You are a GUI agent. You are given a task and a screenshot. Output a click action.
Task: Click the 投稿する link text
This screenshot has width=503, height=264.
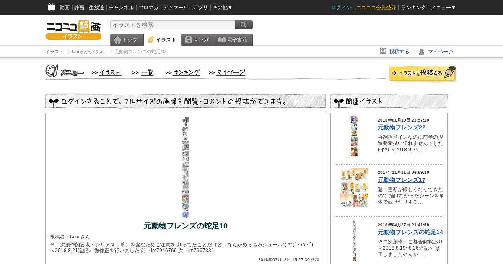399,52
